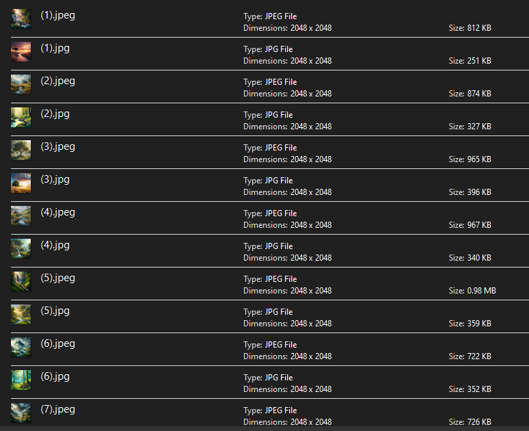Click the 0.98 MB size label
The image size is (529, 431).
472,291
